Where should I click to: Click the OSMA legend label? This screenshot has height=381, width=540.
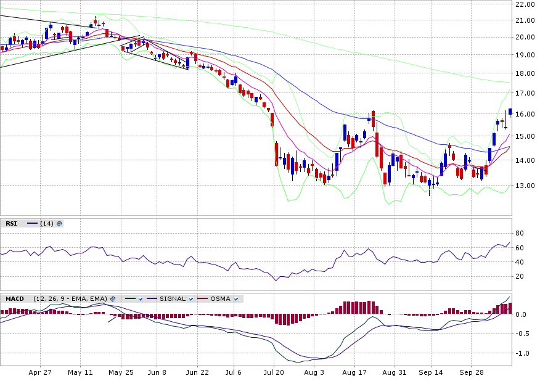coord(221,299)
